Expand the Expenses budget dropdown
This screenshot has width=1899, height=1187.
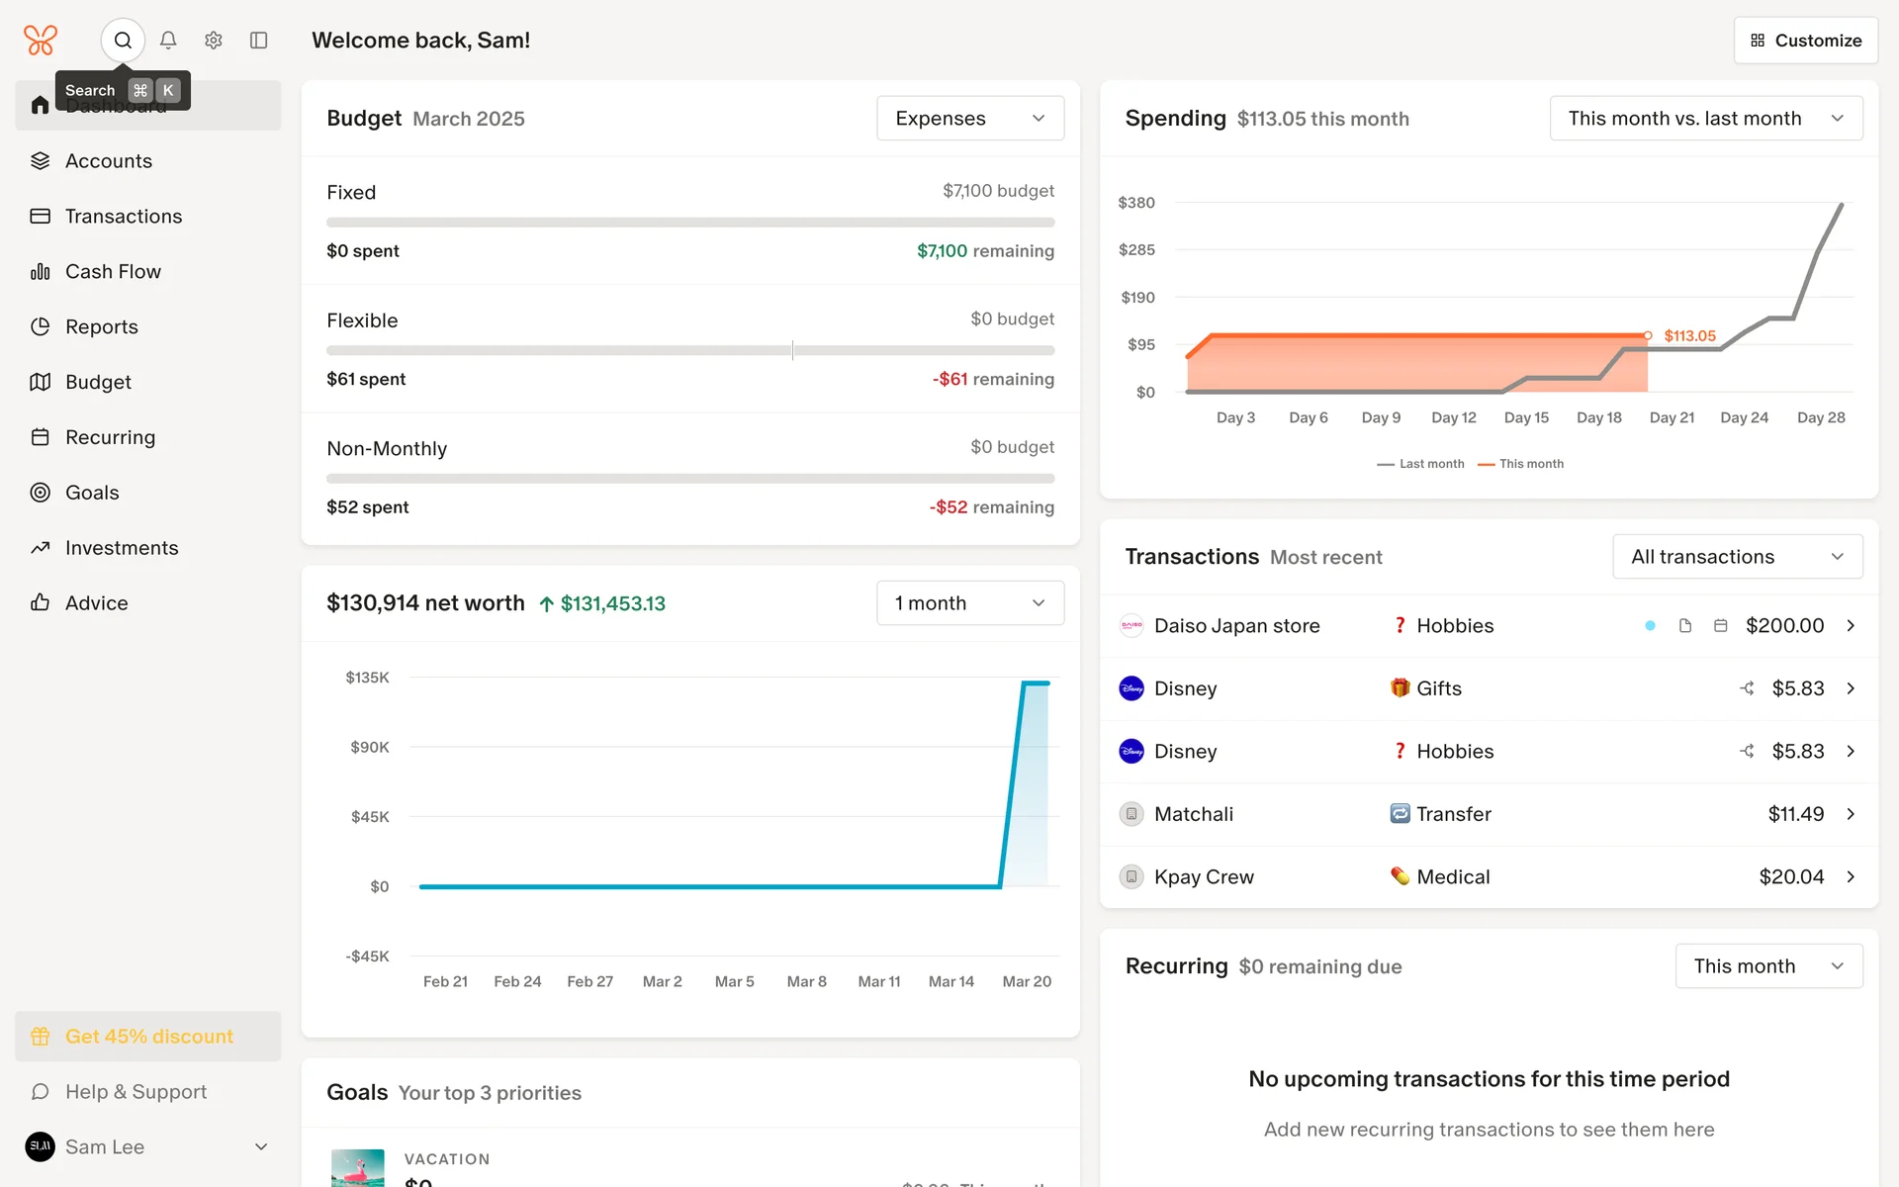pyautogui.click(x=969, y=119)
